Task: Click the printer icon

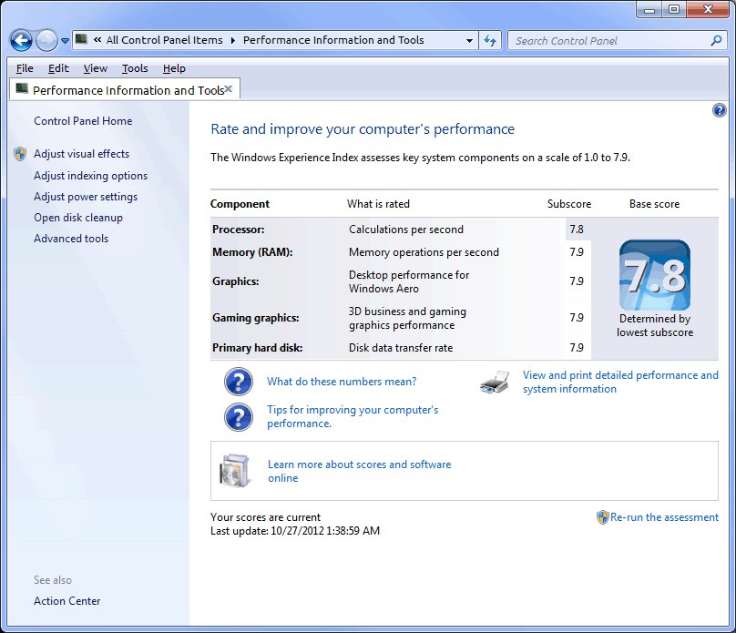Action: (495, 382)
